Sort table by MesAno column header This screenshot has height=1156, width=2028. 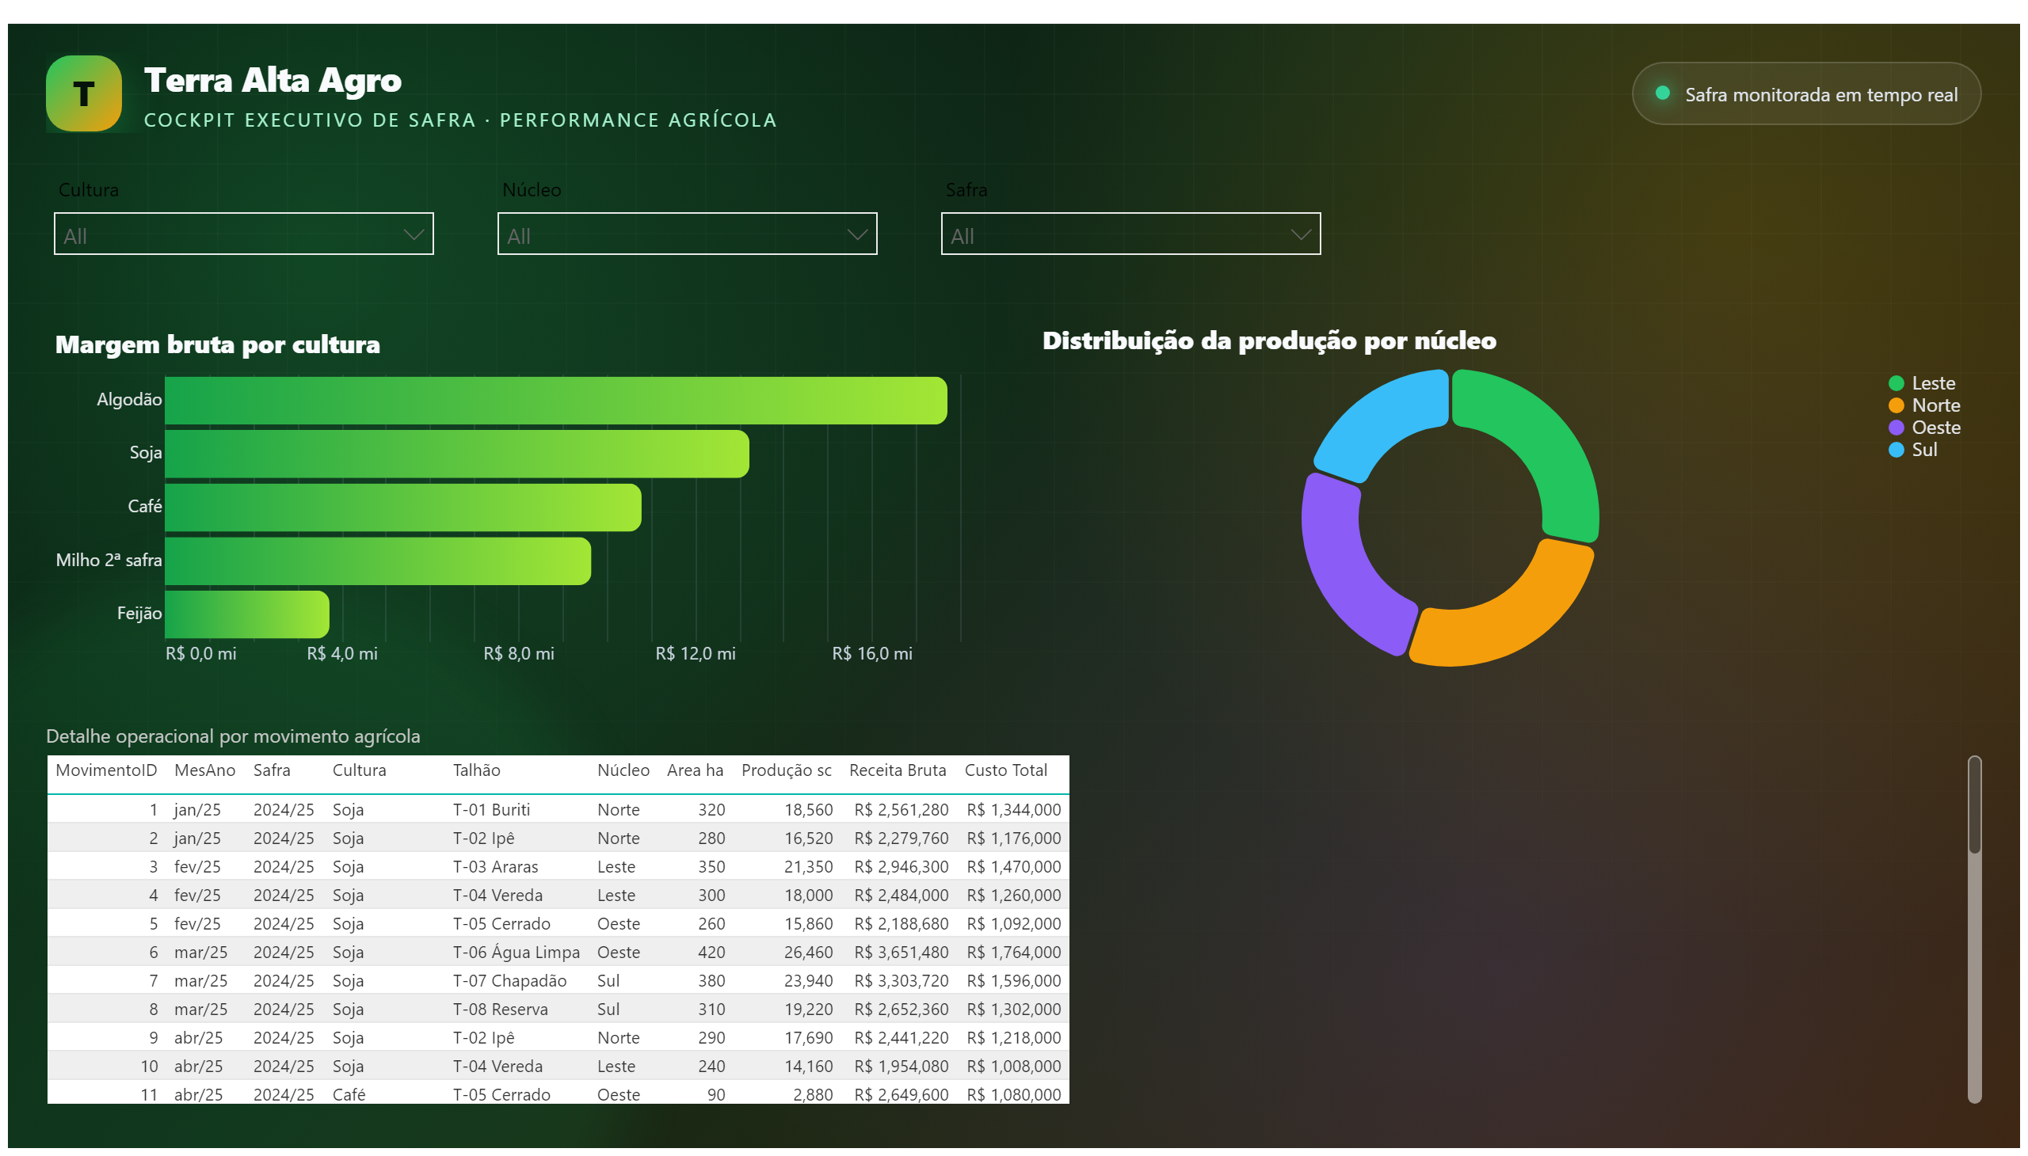click(205, 771)
